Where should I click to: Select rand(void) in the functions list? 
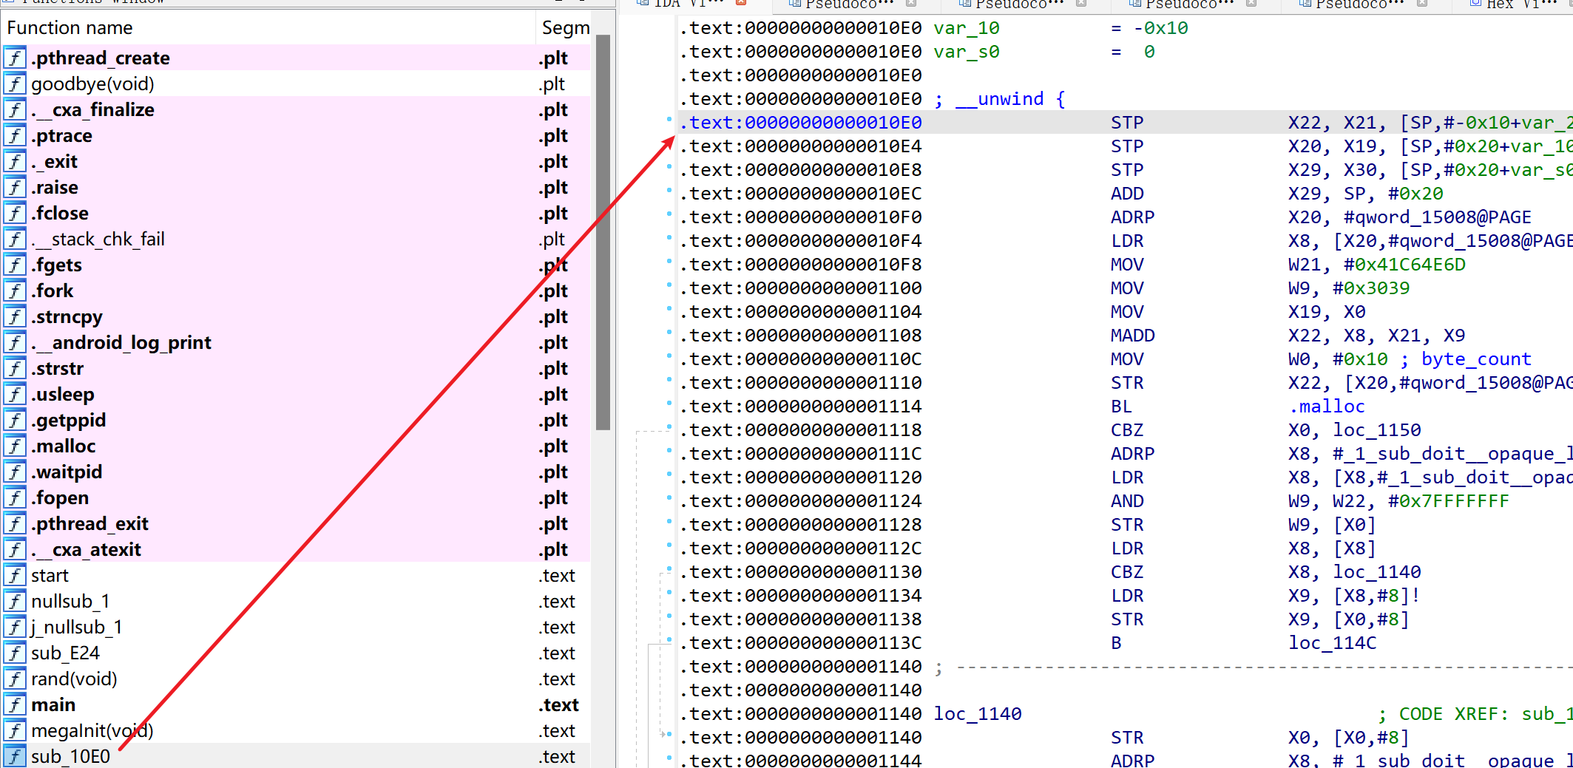pyautogui.click(x=74, y=679)
